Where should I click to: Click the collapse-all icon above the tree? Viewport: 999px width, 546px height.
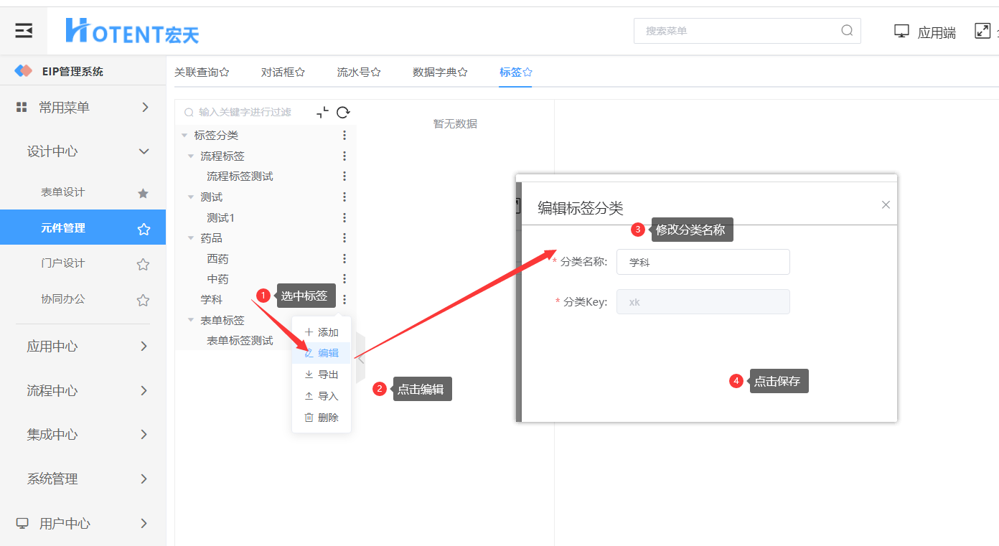323,112
